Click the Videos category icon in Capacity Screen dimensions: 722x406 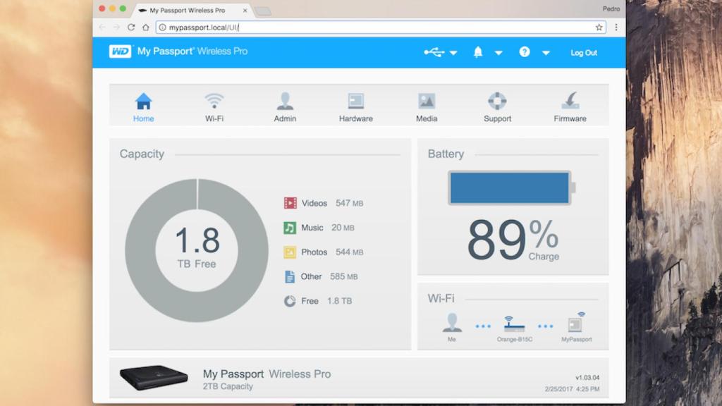[x=289, y=203]
